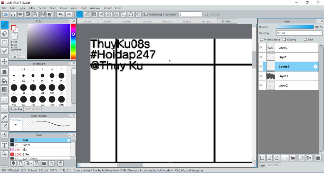This screenshot has width=324, height=173.
Task: Click the vertical hue color bar
Action: (x=73, y=42)
